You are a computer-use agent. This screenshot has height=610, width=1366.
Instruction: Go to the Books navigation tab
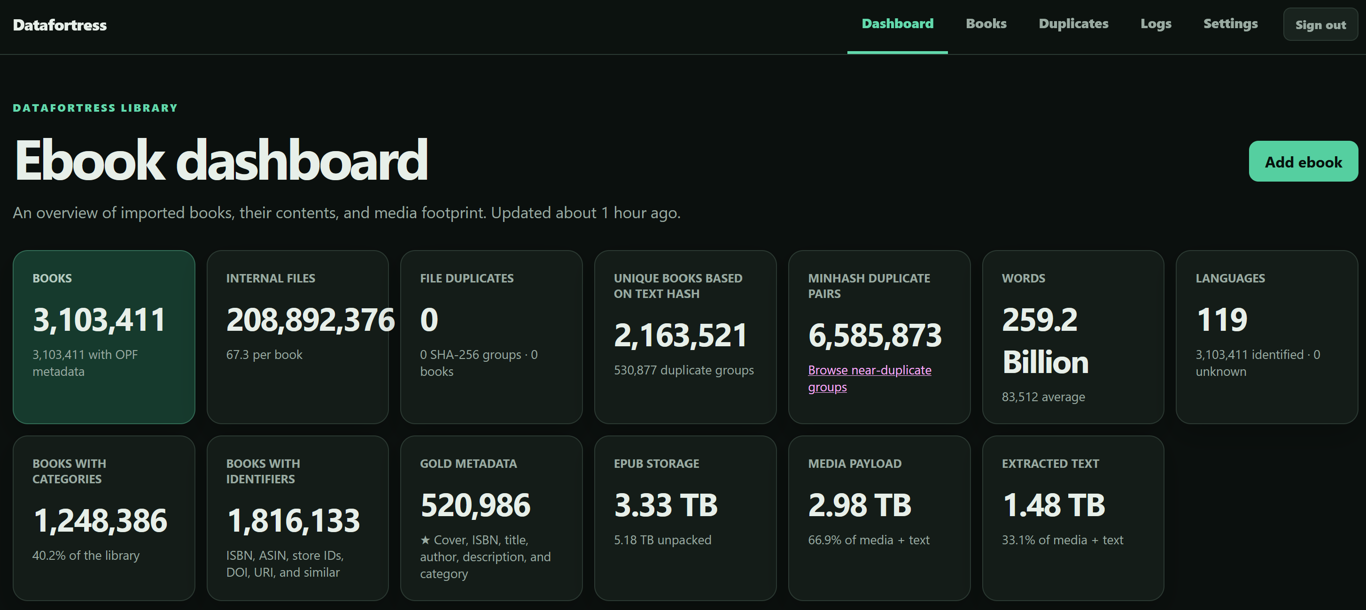(x=986, y=24)
